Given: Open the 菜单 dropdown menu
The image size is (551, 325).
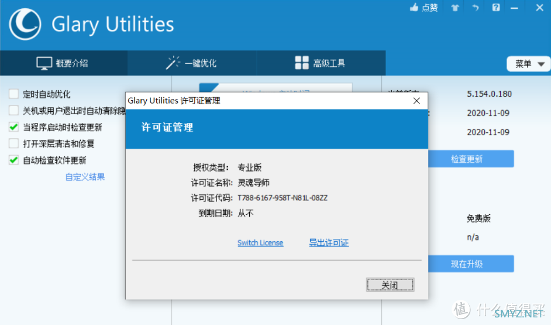Looking at the screenshot, I should pos(529,64).
